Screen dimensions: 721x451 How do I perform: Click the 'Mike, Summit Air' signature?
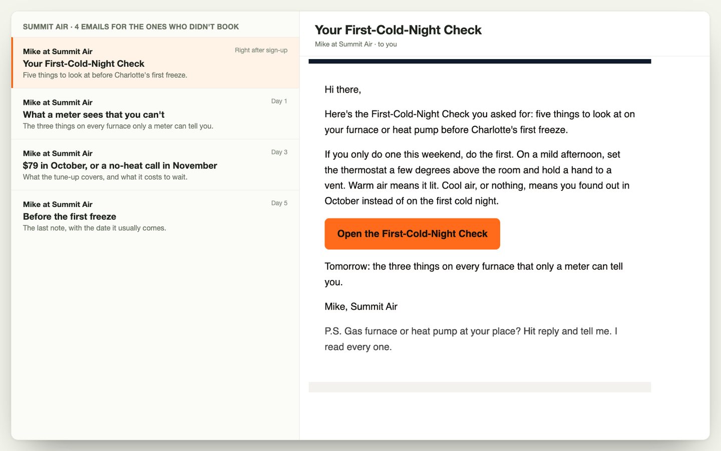[x=361, y=307]
